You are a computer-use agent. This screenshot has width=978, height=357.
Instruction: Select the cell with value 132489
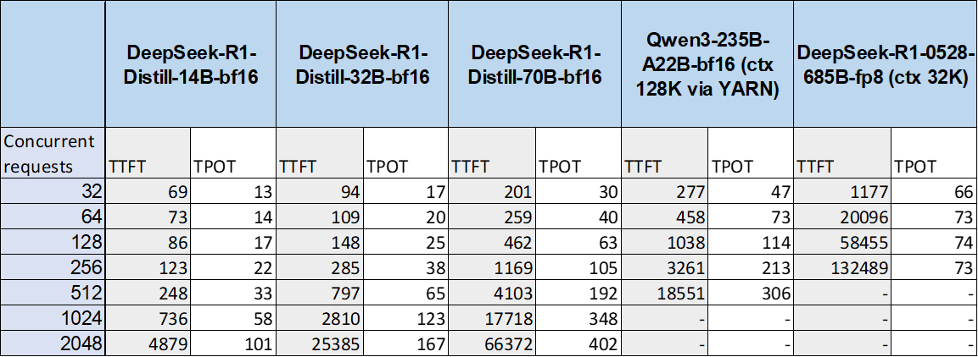(x=841, y=268)
